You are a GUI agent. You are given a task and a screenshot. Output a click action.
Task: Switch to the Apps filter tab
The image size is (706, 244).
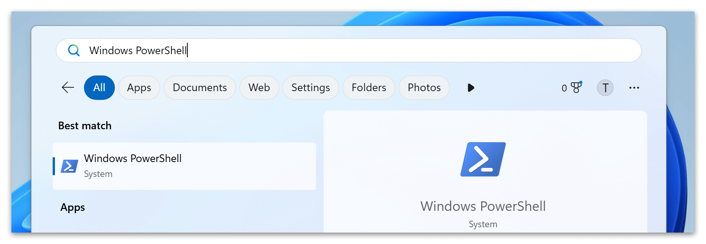pos(139,88)
